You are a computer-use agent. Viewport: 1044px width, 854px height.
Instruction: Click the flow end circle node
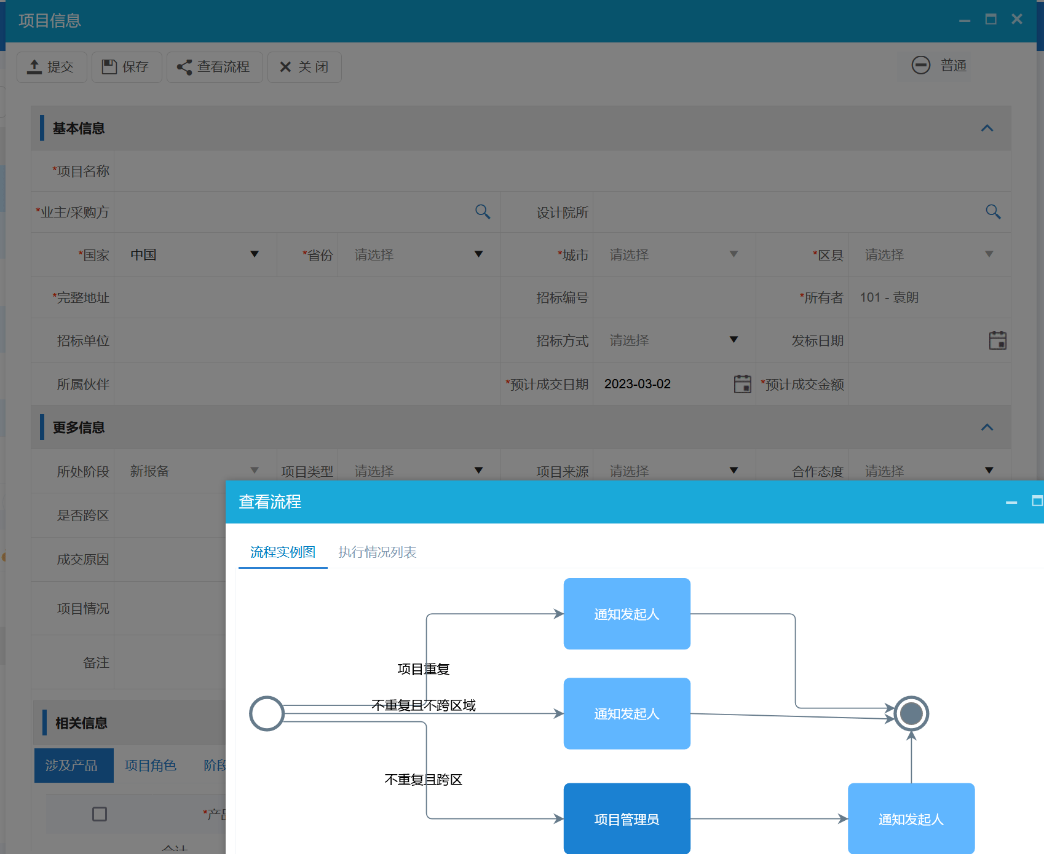[911, 713]
